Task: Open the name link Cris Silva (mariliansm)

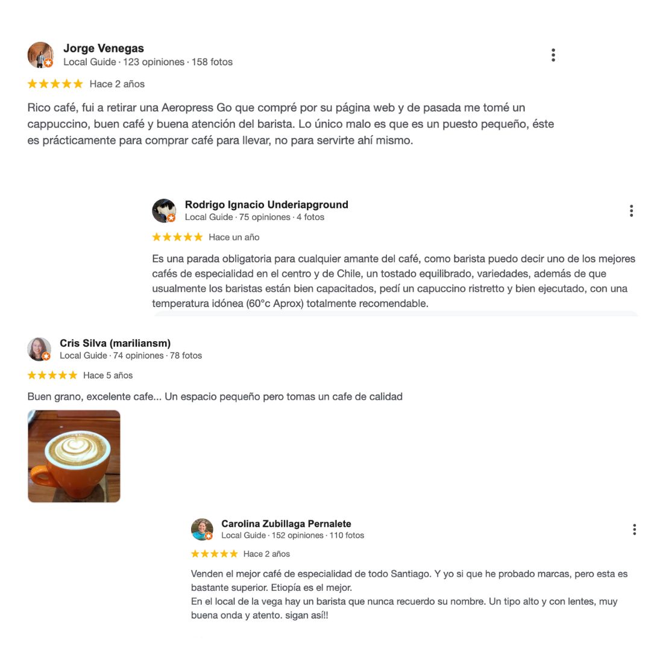Action: (115, 344)
